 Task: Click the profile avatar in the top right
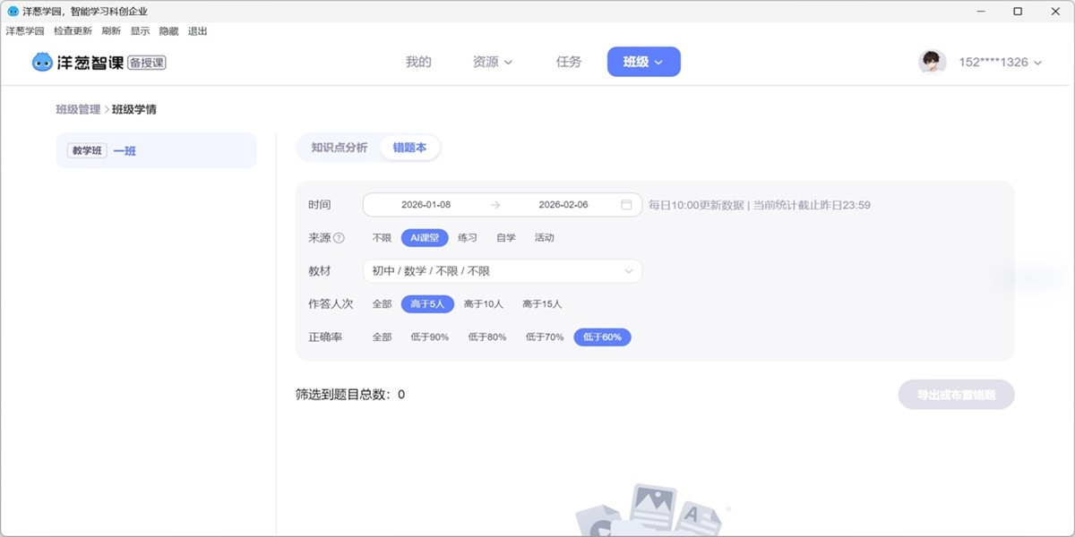932,62
